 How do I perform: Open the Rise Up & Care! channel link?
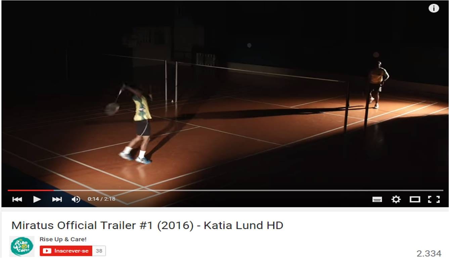[63, 239]
